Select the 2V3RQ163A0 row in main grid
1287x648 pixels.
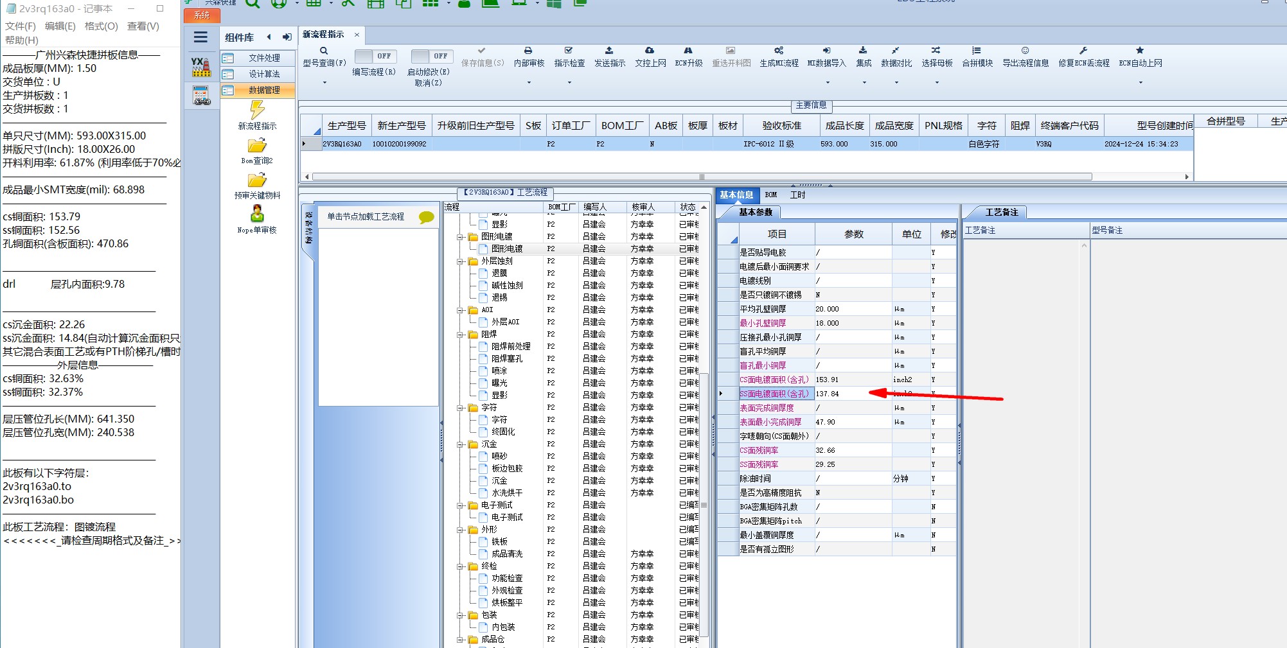pos(745,144)
